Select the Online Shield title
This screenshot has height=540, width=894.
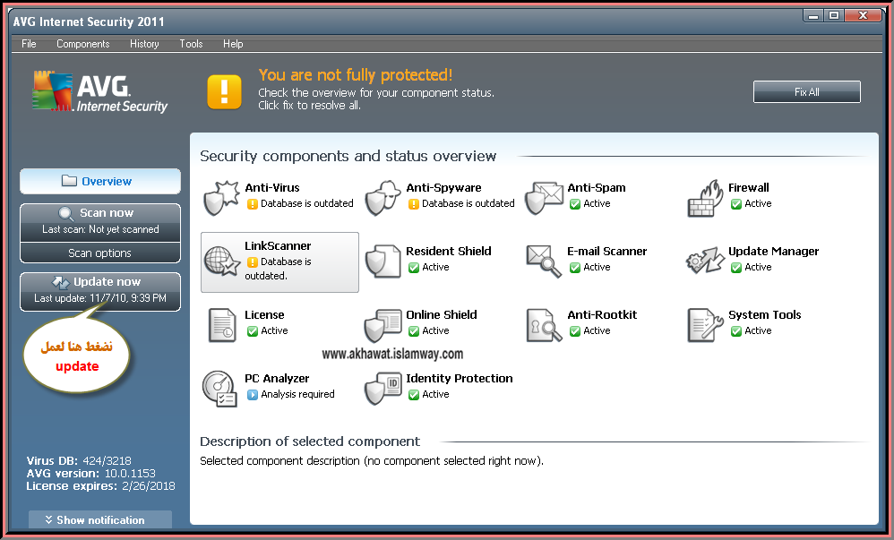point(442,314)
